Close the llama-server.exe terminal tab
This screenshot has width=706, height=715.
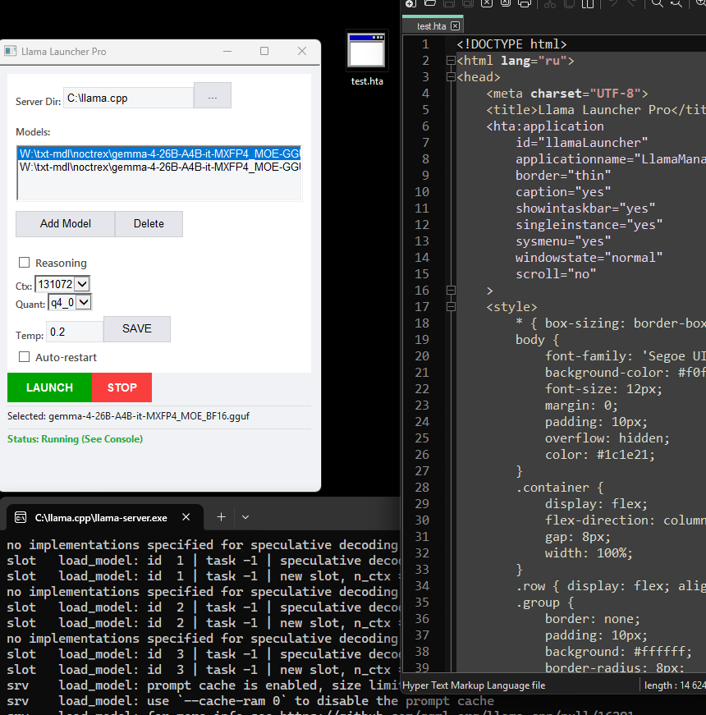click(186, 517)
